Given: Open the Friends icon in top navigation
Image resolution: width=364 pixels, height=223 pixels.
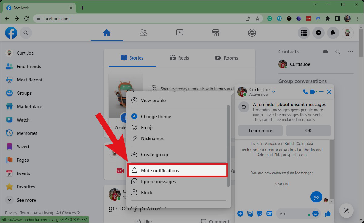Looking at the screenshot, I should (143, 33).
